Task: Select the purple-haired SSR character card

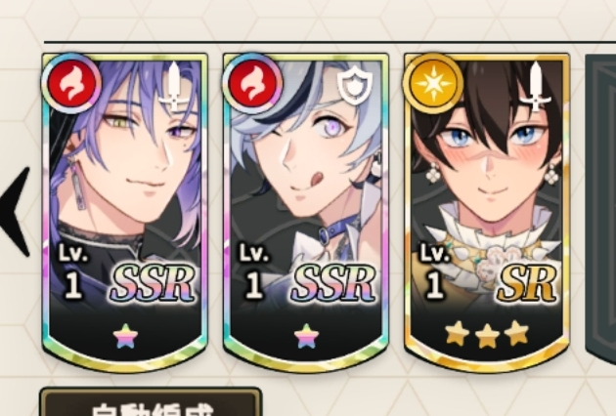Action: 125,212
